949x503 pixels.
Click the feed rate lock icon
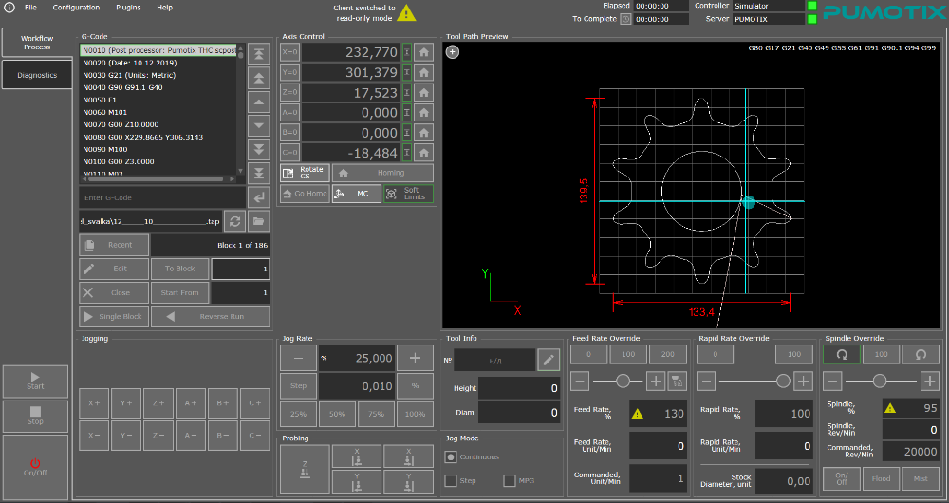pos(677,382)
